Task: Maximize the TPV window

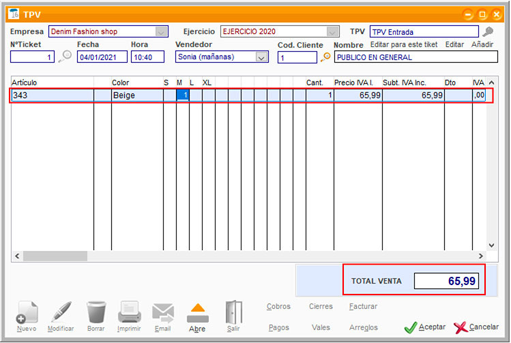Action: (x=482, y=14)
